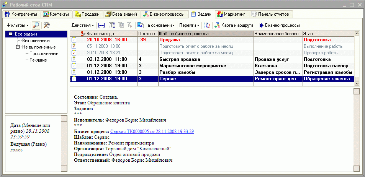
Task: Open the Фильтры dropdown
Action: point(18,25)
